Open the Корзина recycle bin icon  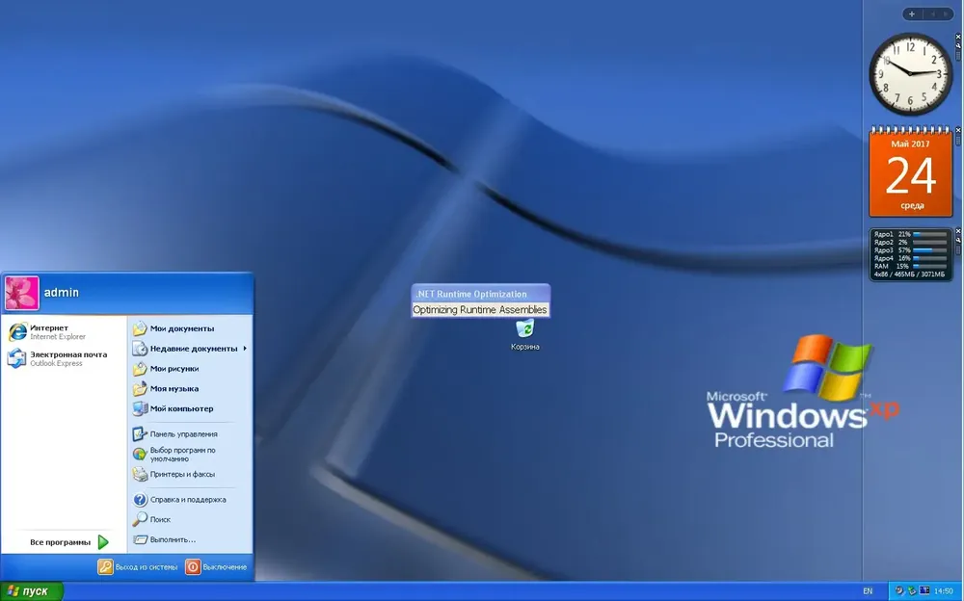click(x=525, y=335)
